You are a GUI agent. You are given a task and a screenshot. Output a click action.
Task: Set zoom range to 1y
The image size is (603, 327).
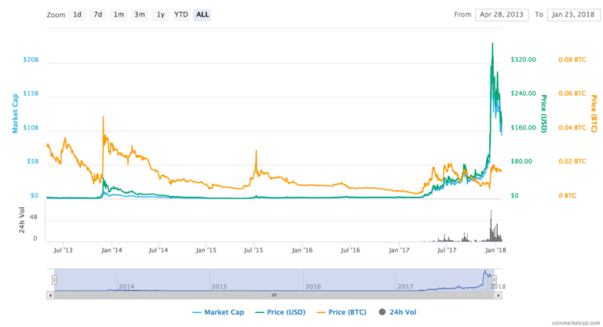point(160,15)
